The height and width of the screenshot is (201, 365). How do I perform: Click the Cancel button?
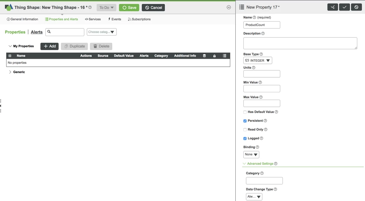153,7
